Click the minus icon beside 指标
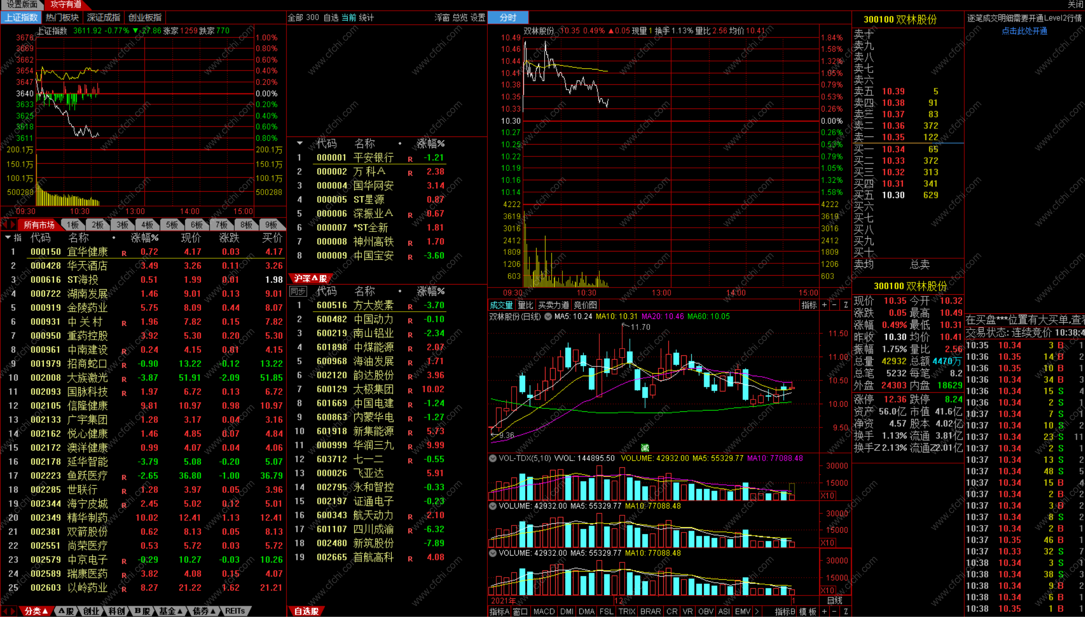This screenshot has width=1085, height=617. 835,305
